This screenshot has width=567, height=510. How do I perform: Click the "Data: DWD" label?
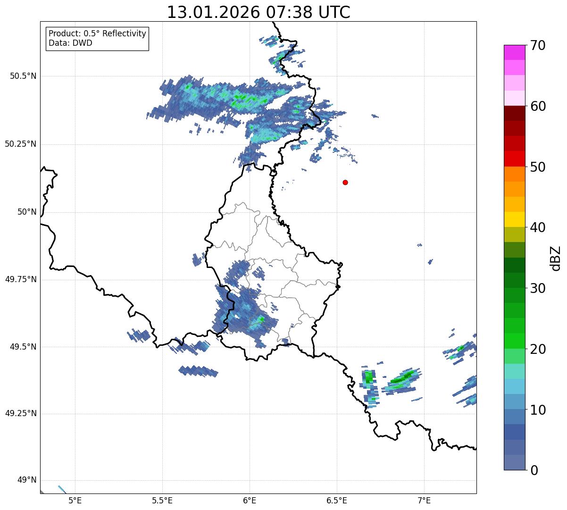click(70, 43)
